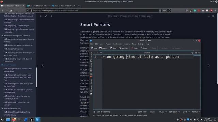Open Soft Tabs: 4 dropdown
Image resolution: width=218 pixels, height=122 pixels.
coord(174,112)
